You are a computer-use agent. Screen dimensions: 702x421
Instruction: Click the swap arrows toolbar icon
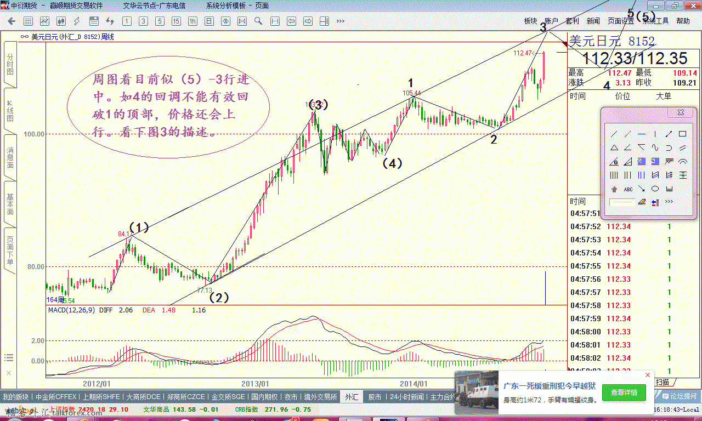(110, 21)
